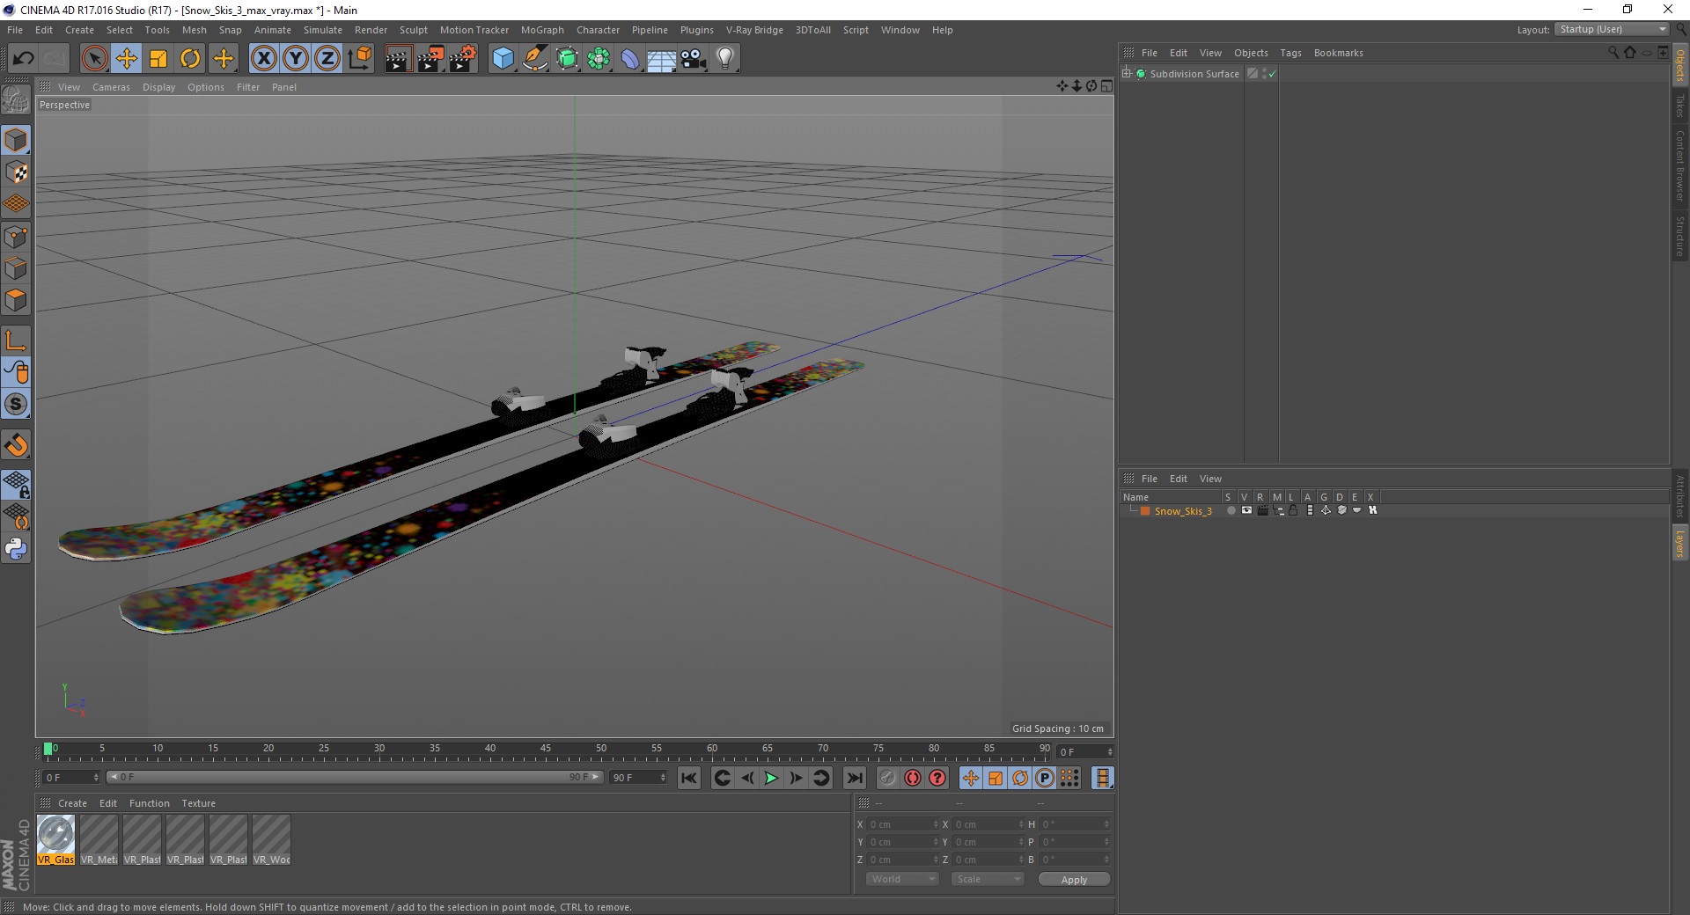Click the MoGraph Array generator icon
This screenshot has width=1690, height=915.
click(599, 59)
